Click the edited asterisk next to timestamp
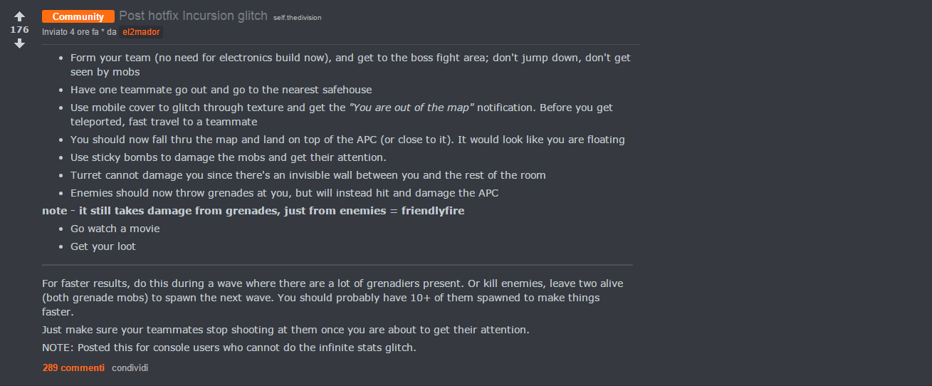The image size is (932, 386). [x=103, y=33]
